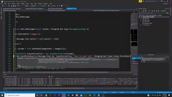Open the TelegramMessagingBot.Program class navigation dropdown
The image size is (172, 97).
[70, 11]
